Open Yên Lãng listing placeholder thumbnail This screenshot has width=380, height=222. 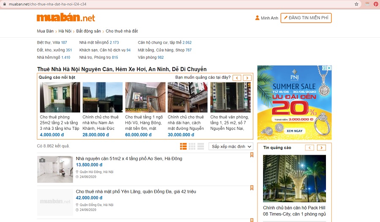point(55,202)
